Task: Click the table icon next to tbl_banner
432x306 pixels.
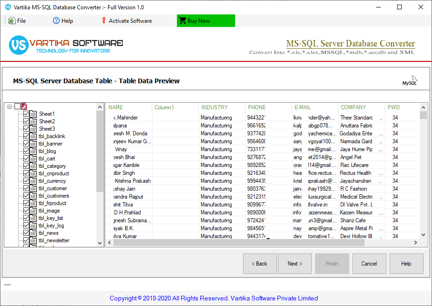Action: point(34,144)
